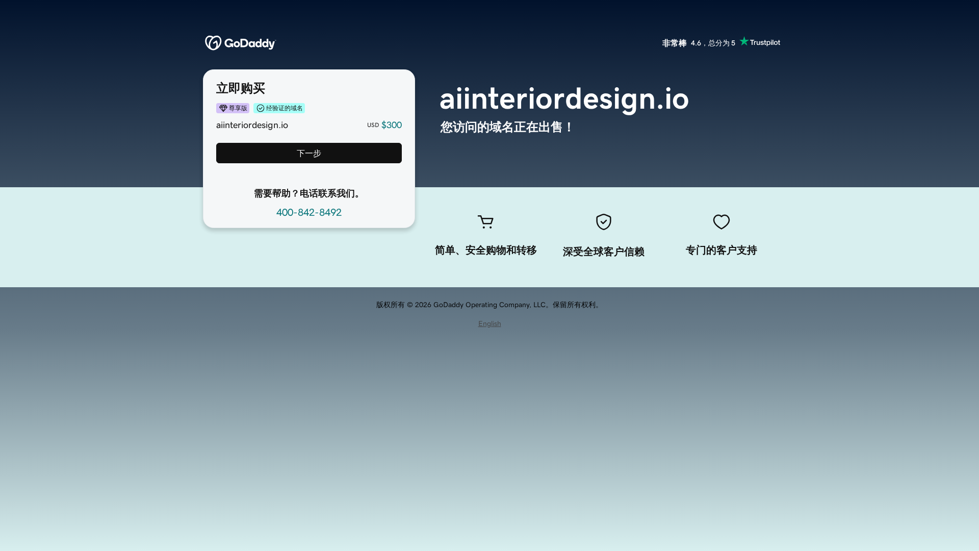Select the 尊享版 badge
Image resolution: width=979 pixels, height=551 pixels.
click(232, 108)
